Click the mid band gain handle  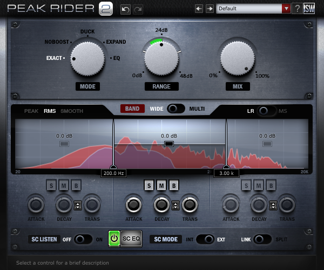click(169, 144)
